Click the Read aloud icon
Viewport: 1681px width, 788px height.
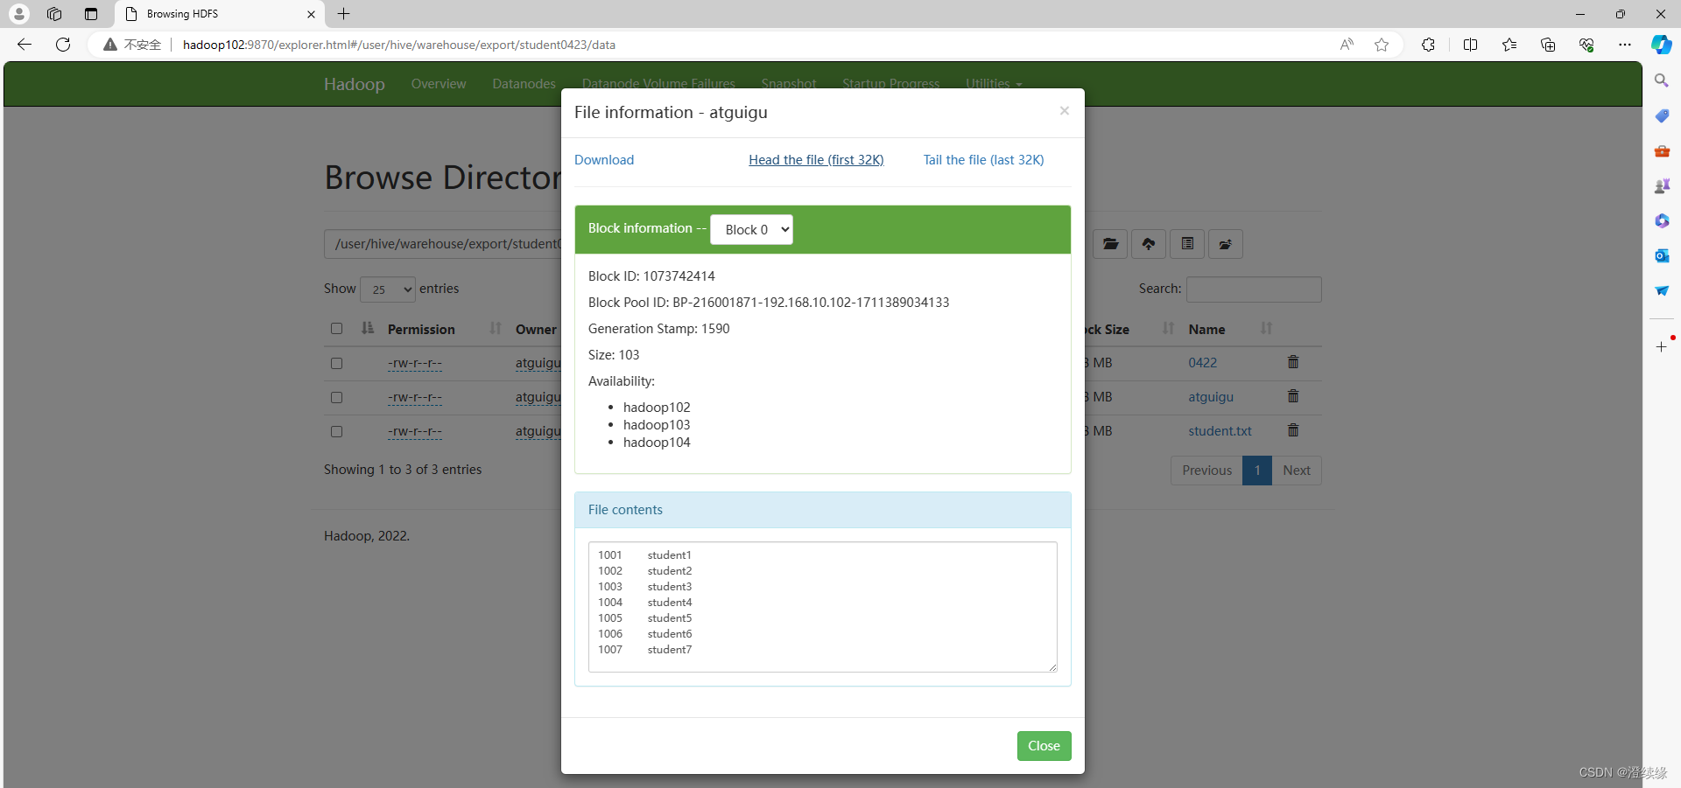(x=1347, y=45)
